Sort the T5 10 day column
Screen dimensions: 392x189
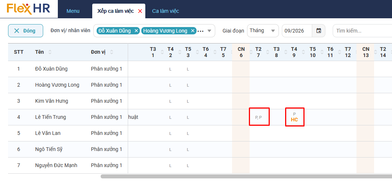click(322, 52)
